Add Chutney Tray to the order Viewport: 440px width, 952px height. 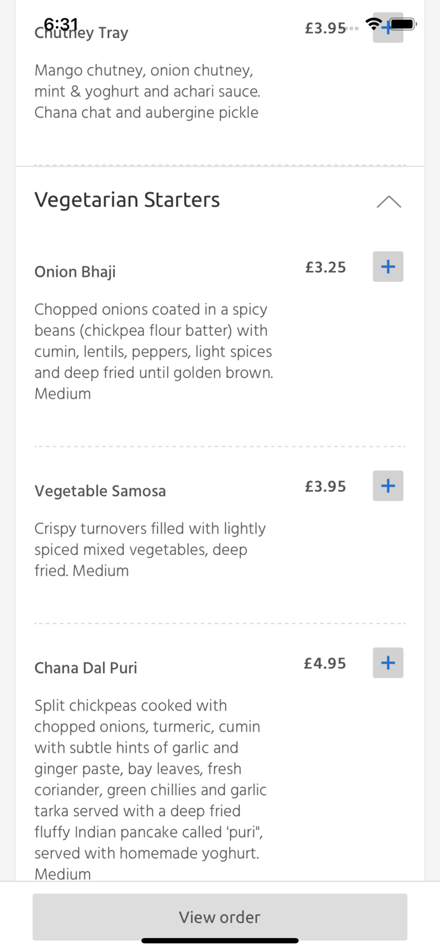[x=387, y=28]
